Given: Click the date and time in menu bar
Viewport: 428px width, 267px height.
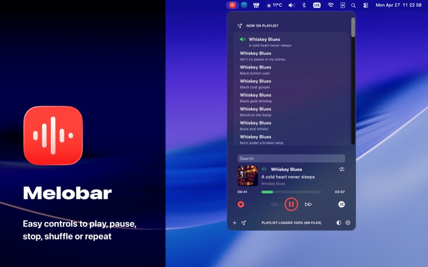Looking at the screenshot, I should pos(399,5).
